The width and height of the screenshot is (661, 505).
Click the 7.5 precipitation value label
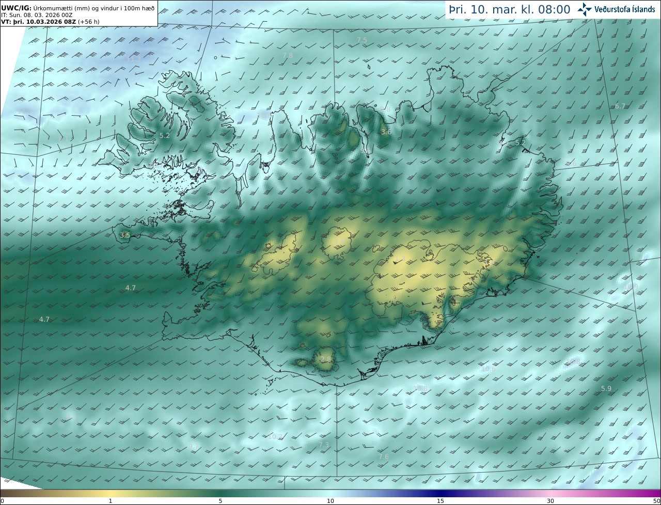tap(362, 40)
